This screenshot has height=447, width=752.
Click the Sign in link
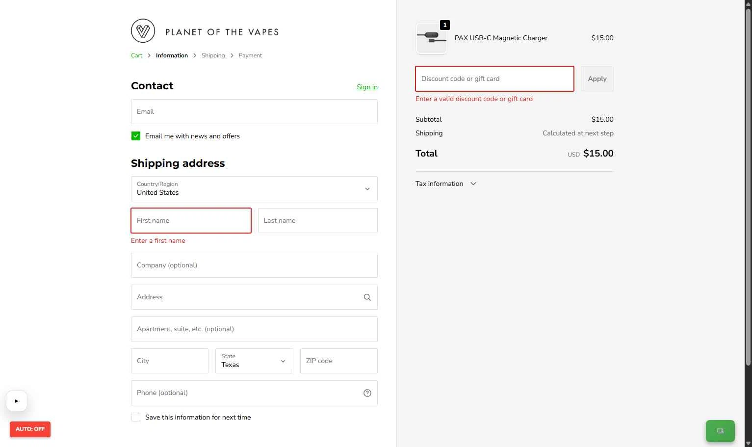click(367, 87)
